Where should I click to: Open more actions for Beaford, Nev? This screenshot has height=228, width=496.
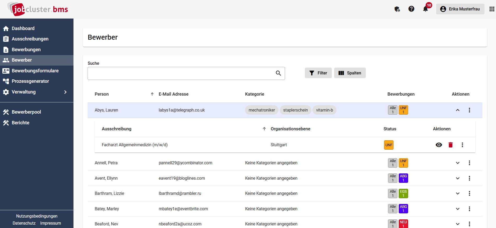coord(469,224)
